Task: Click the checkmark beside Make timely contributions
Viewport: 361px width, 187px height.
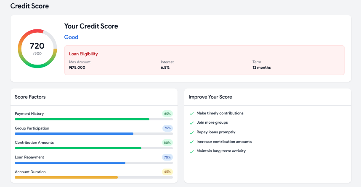Action: point(191,113)
